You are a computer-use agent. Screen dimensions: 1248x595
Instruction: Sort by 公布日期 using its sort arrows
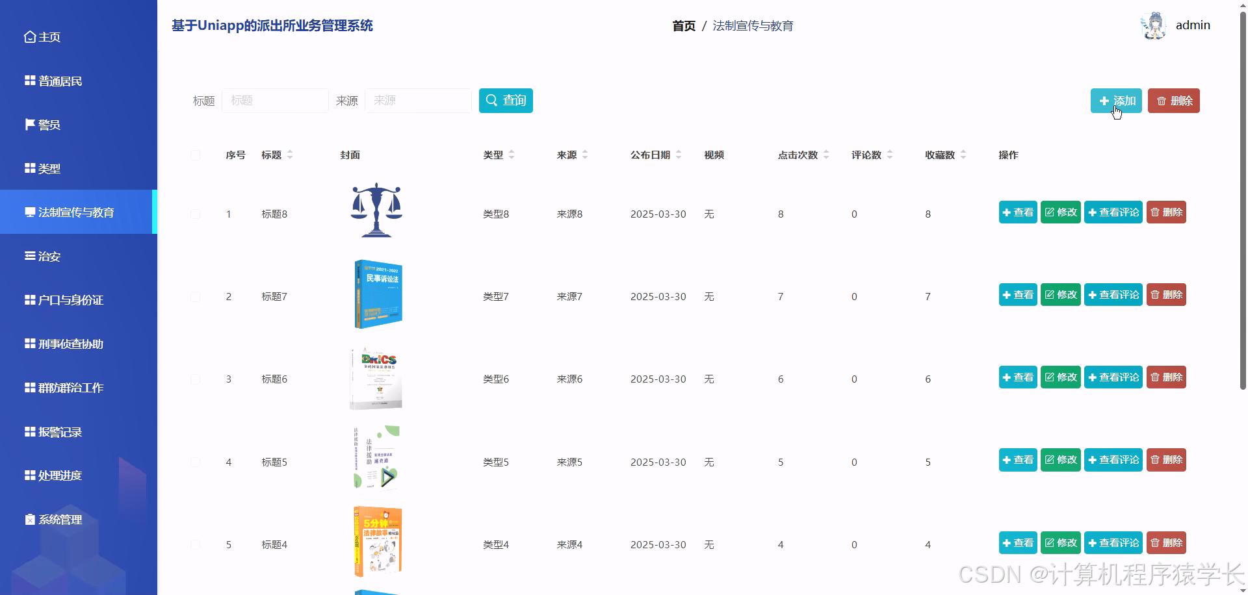[x=679, y=152]
